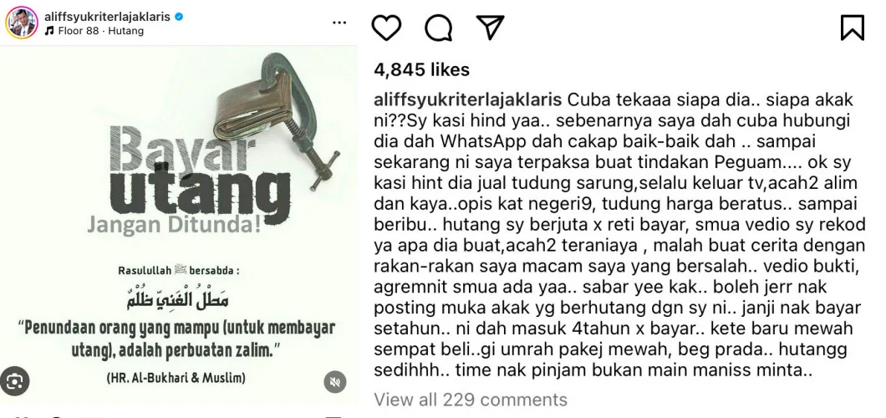Open the Floor 88 · Hutang audio page

[100, 31]
